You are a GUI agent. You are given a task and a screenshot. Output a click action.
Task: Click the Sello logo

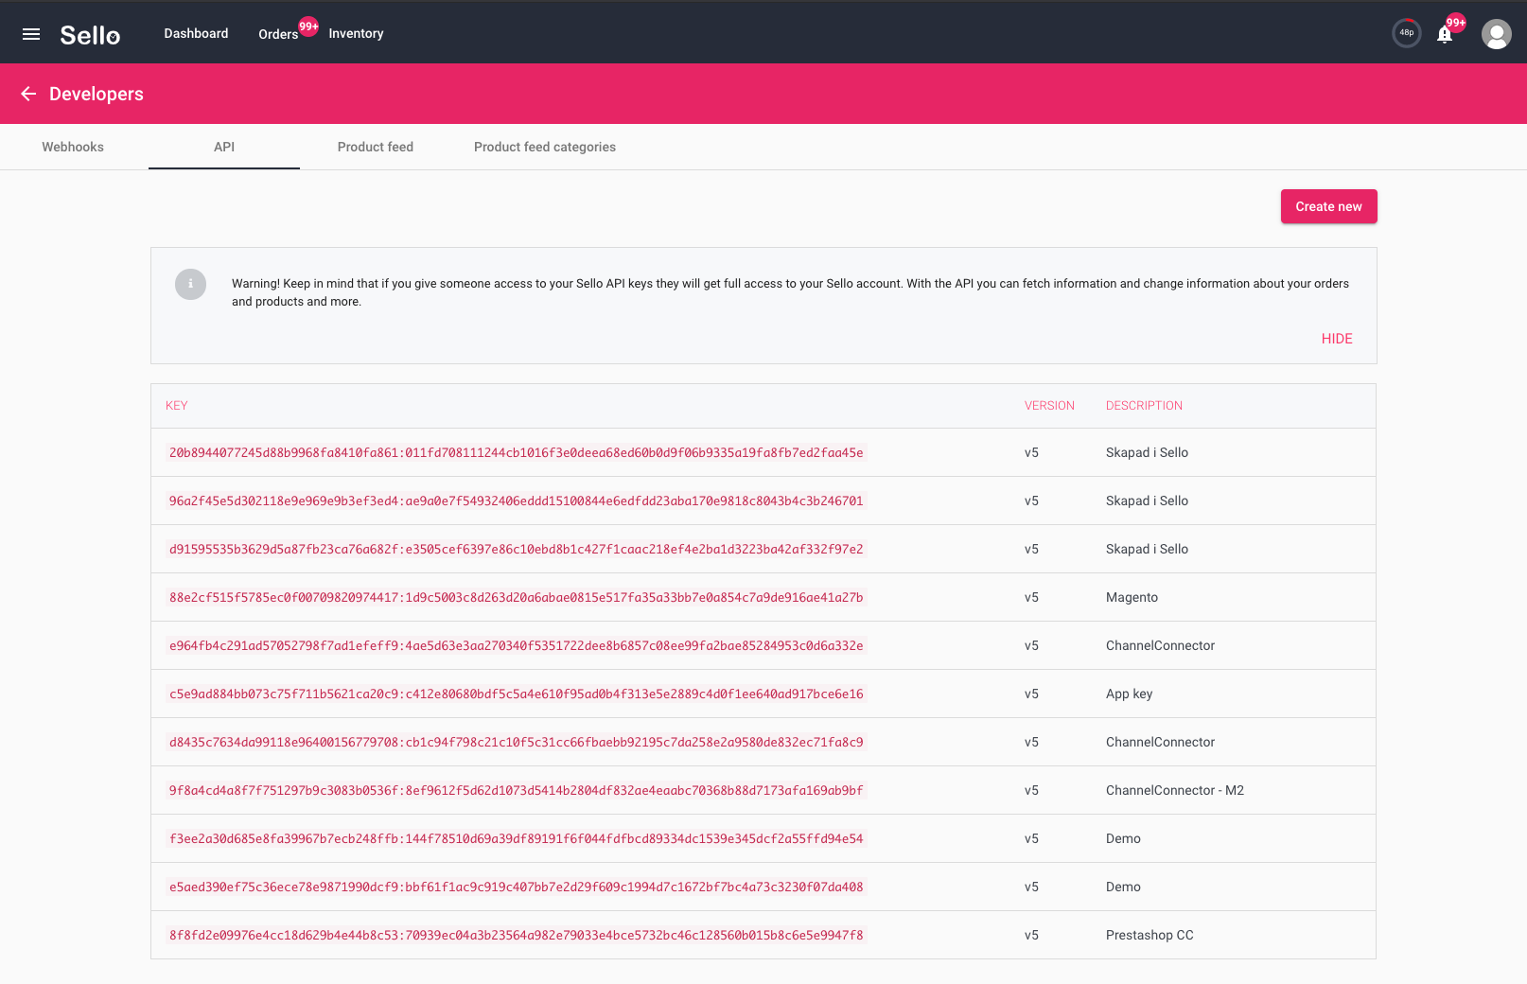[90, 35]
